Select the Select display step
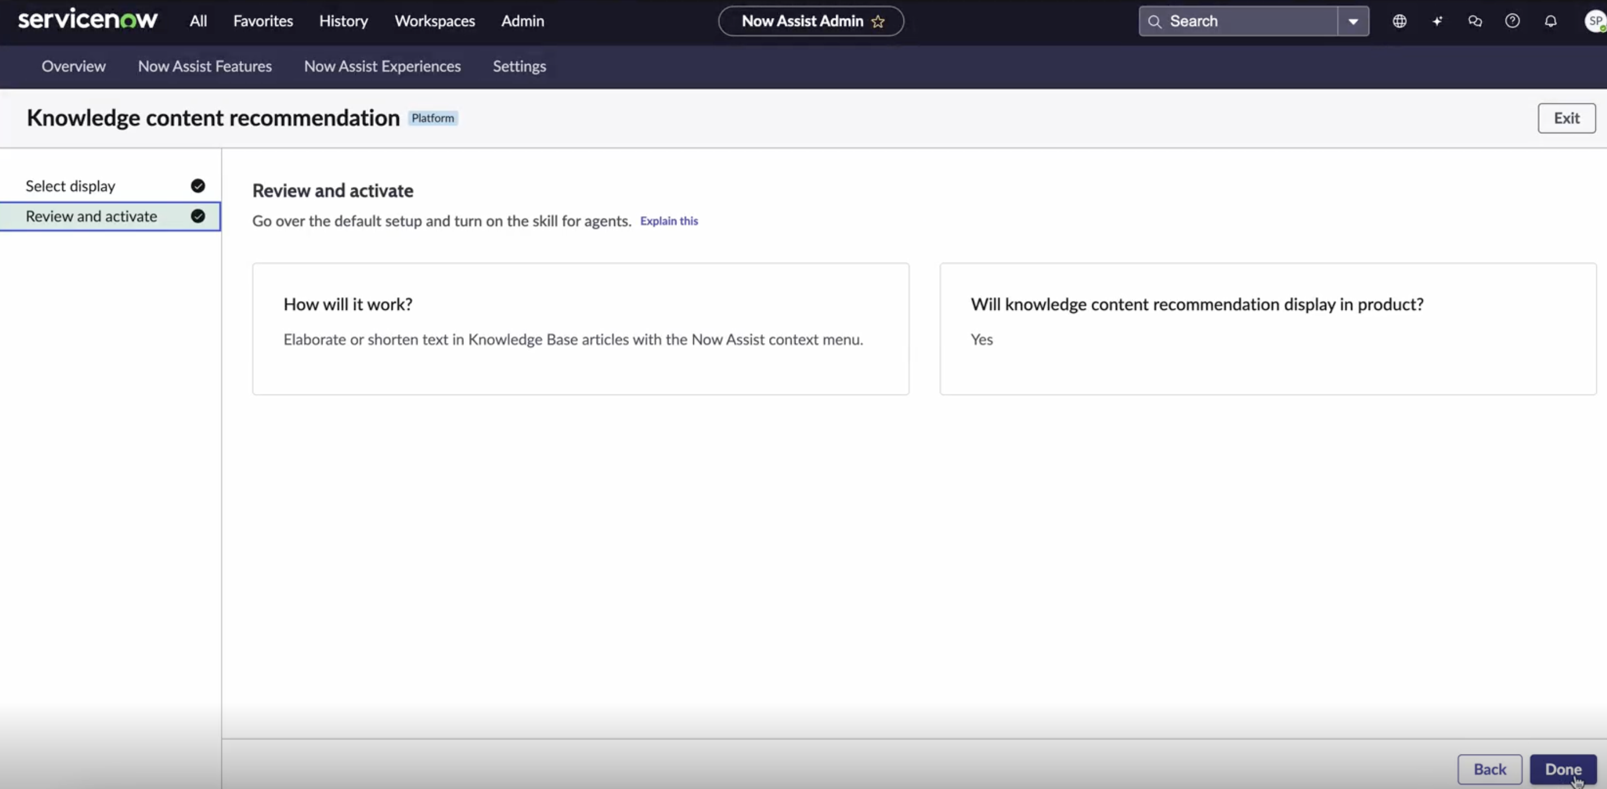Screen dimensions: 1607x789 [x=110, y=186]
